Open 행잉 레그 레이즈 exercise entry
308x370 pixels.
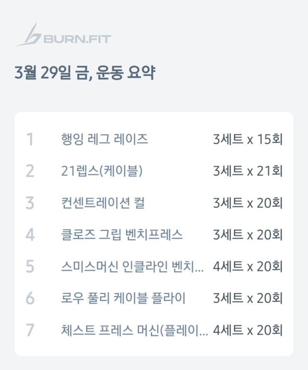pos(104,139)
